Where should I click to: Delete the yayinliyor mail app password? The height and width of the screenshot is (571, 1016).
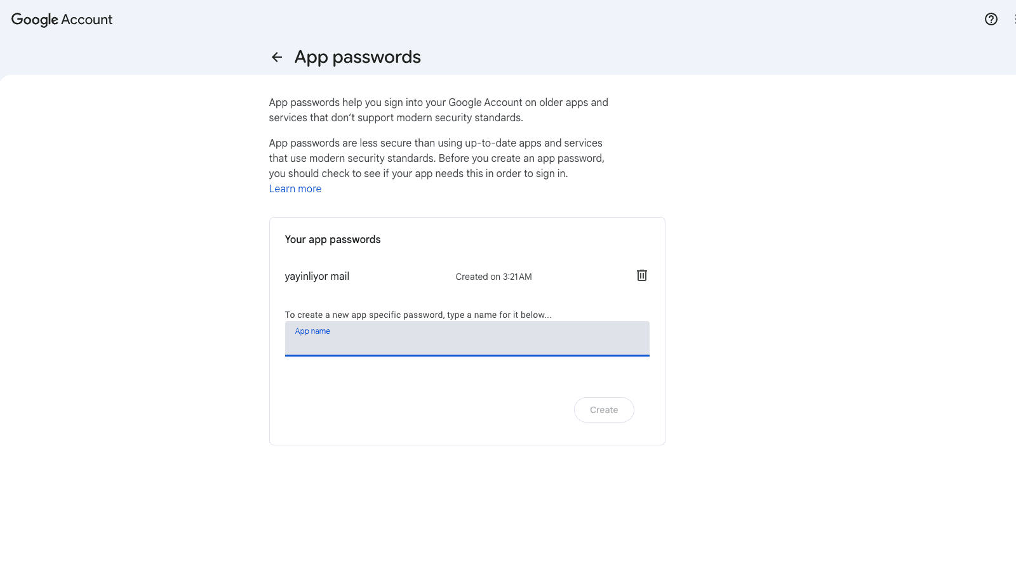pos(641,275)
